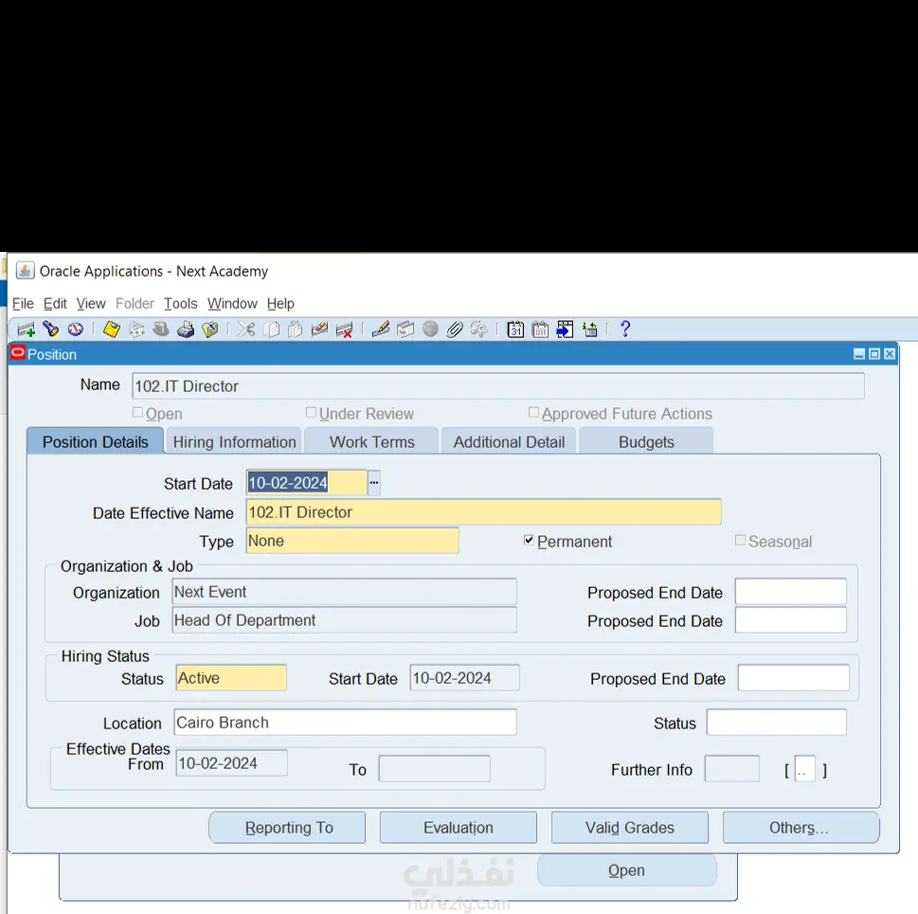Click the blue arrow window toolbar icon
Screen dimensions: 918x914
click(x=565, y=330)
